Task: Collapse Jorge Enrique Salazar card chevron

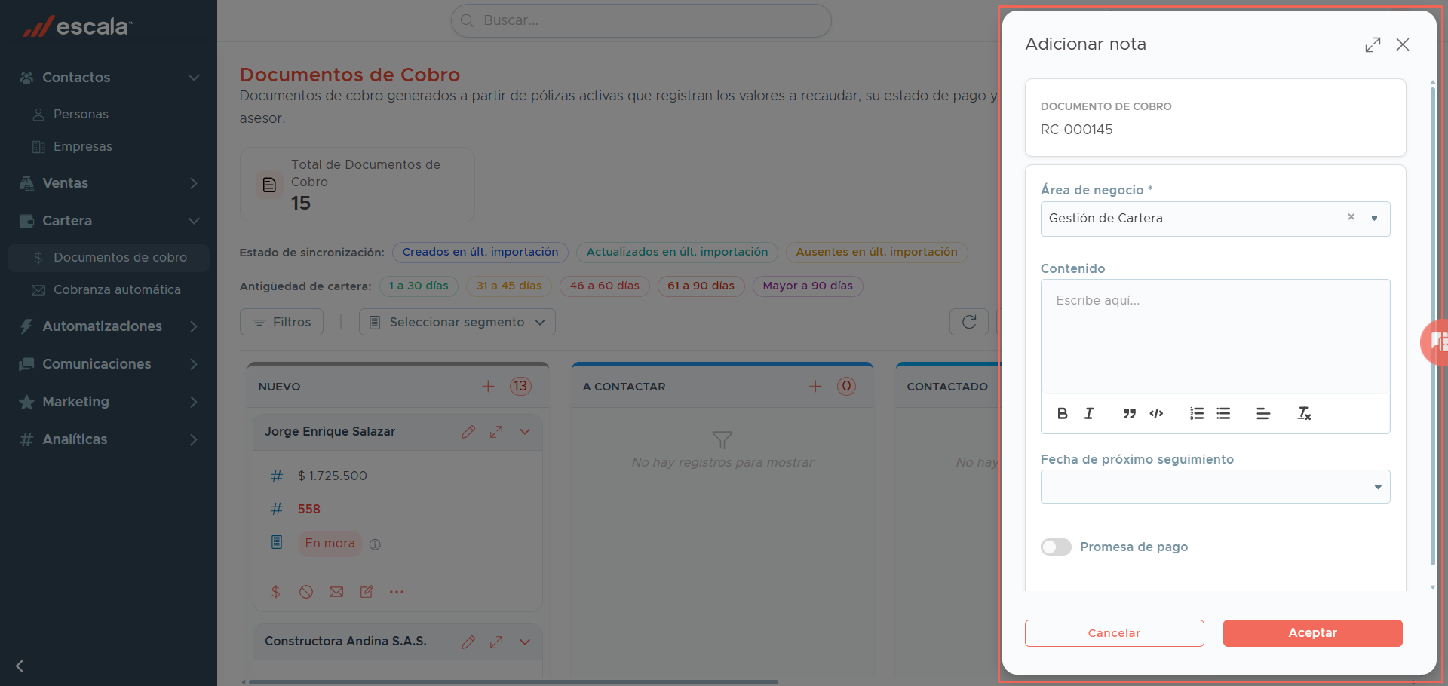Action: click(525, 432)
